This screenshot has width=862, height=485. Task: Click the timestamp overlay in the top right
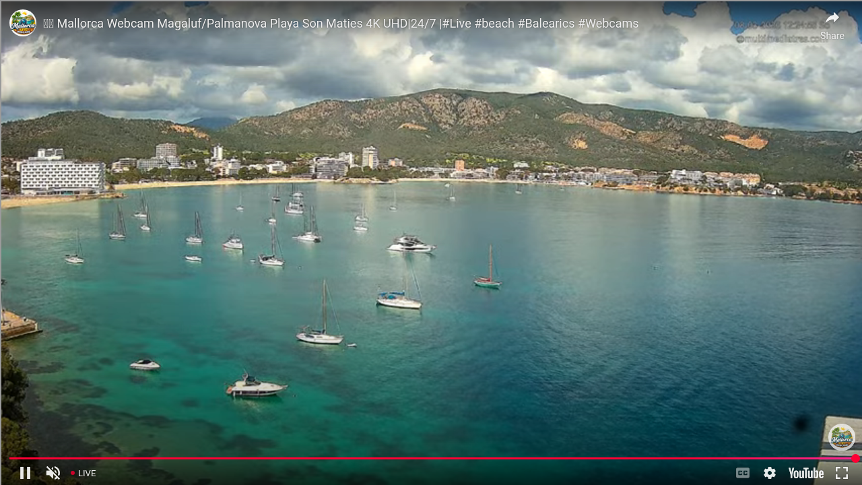(x=774, y=26)
